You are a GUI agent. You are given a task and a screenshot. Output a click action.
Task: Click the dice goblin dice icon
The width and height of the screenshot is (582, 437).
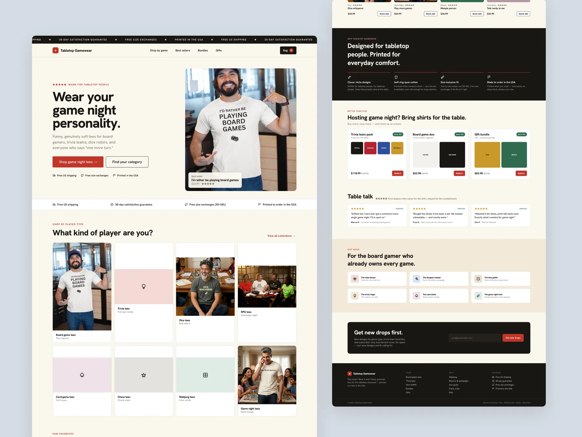478,279
